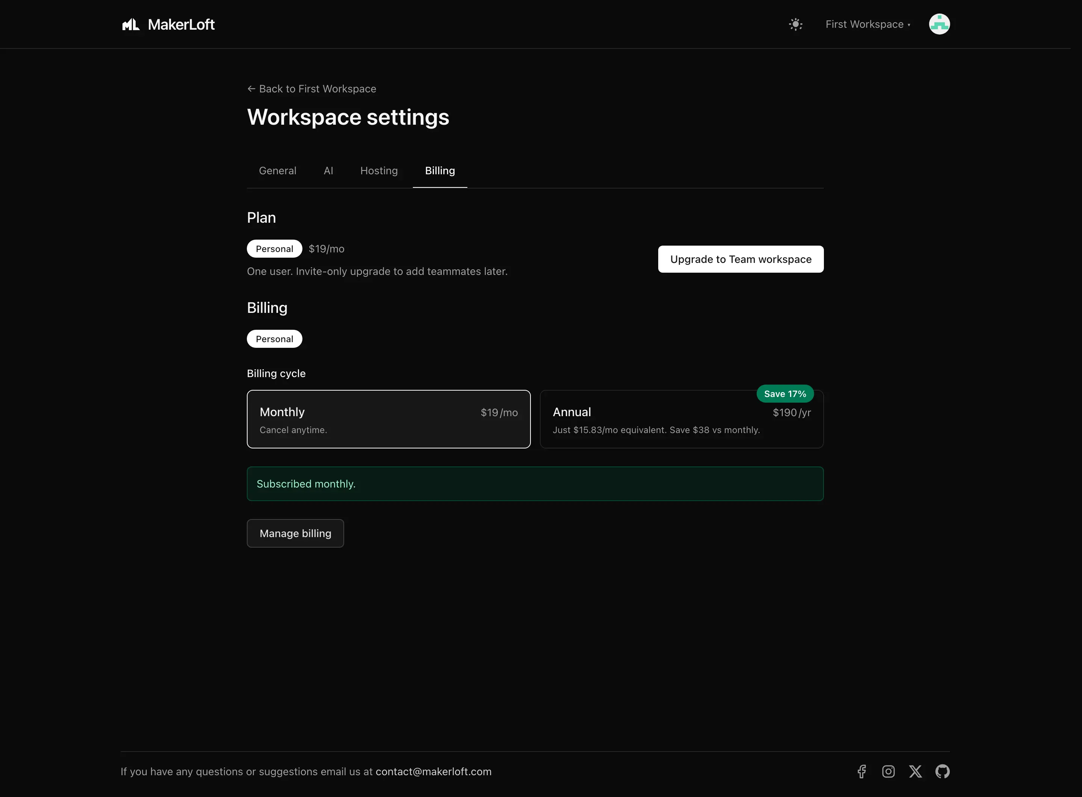Click Upgrade to Team workspace button
Image resolution: width=1082 pixels, height=797 pixels.
[740, 259]
